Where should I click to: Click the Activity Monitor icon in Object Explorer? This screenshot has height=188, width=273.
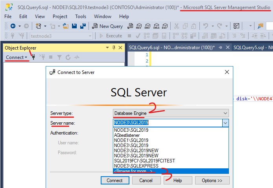pyautogui.click(x=77, y=57)
